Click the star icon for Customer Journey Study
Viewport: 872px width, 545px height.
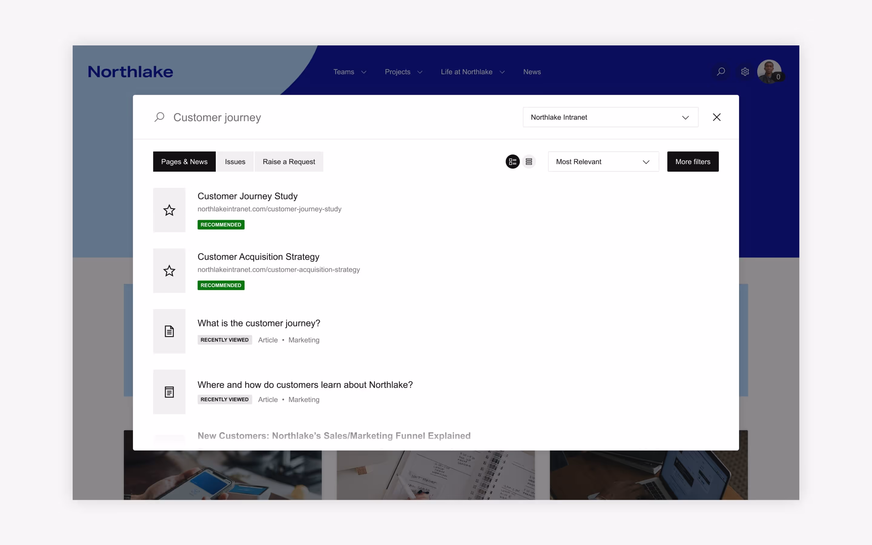pyautogui.click(x=169, y=210)
